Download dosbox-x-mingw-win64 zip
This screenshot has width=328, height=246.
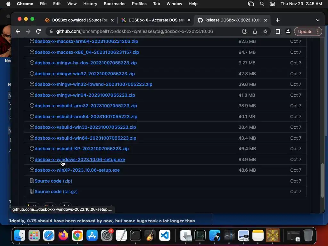tap(85, 95)
